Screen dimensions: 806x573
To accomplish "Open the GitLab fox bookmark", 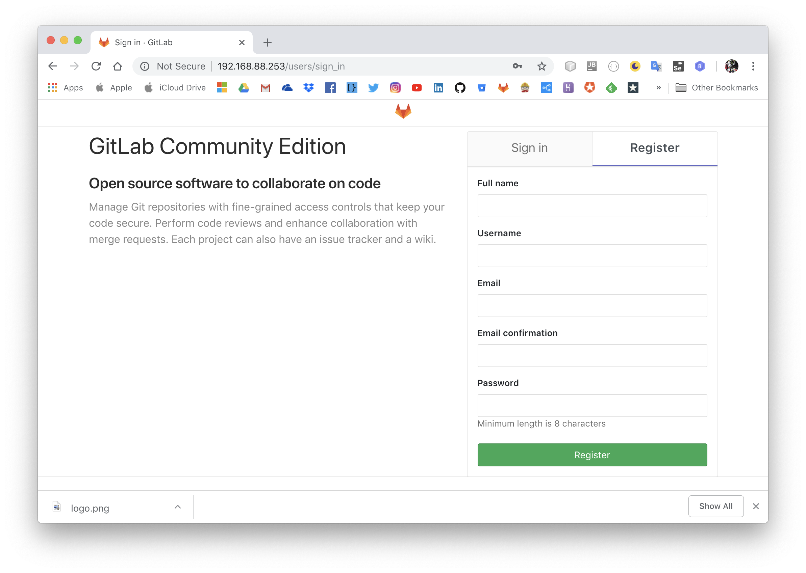I will 503,87.
